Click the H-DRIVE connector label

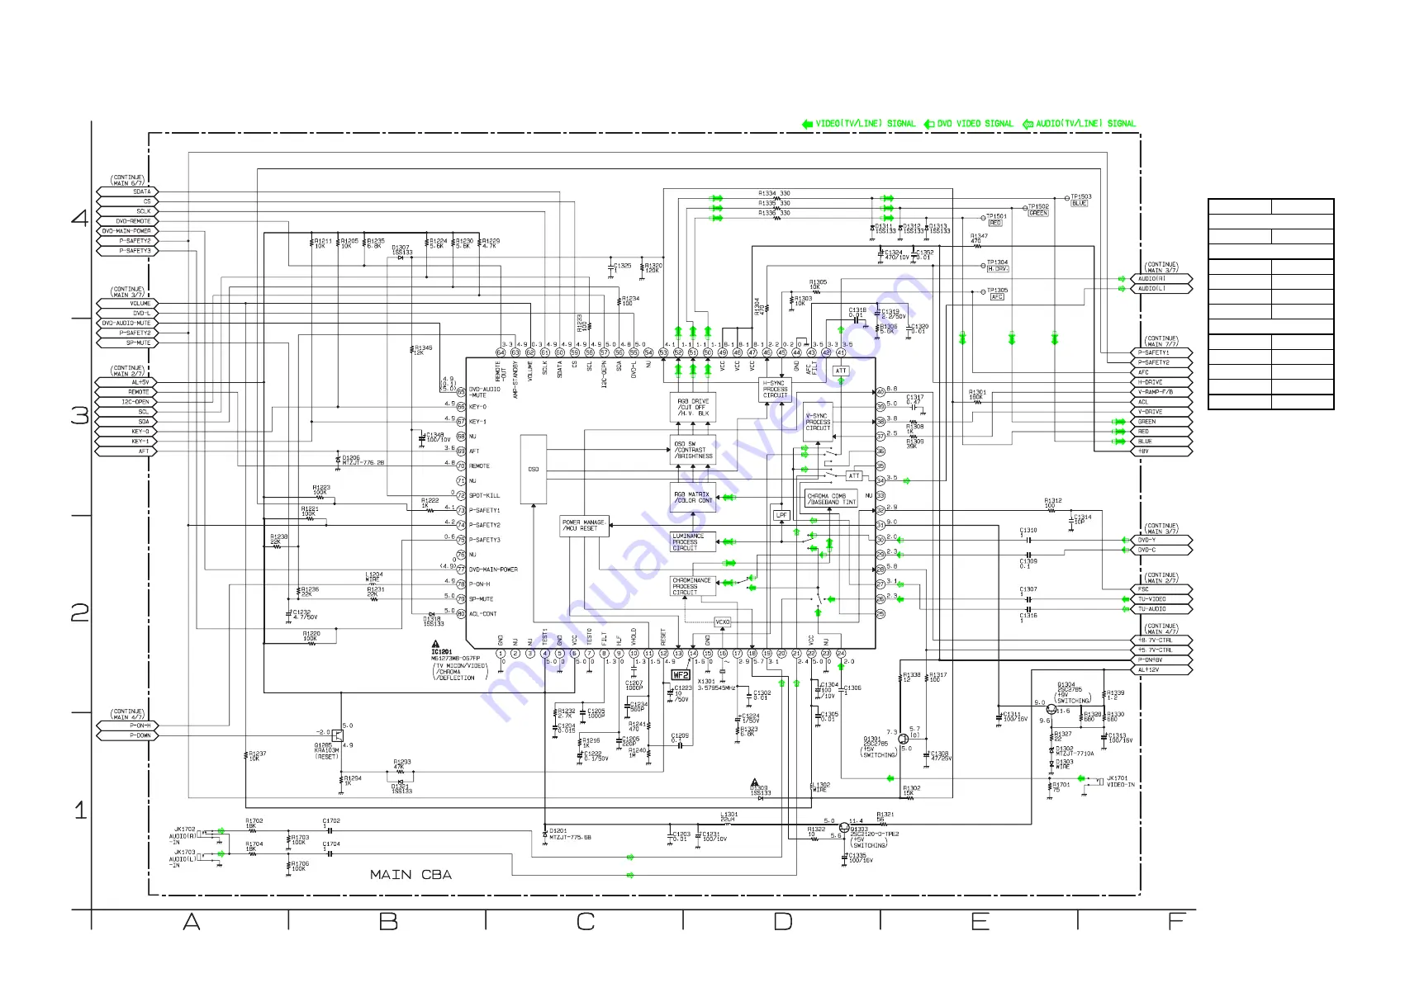point(1150,382)
